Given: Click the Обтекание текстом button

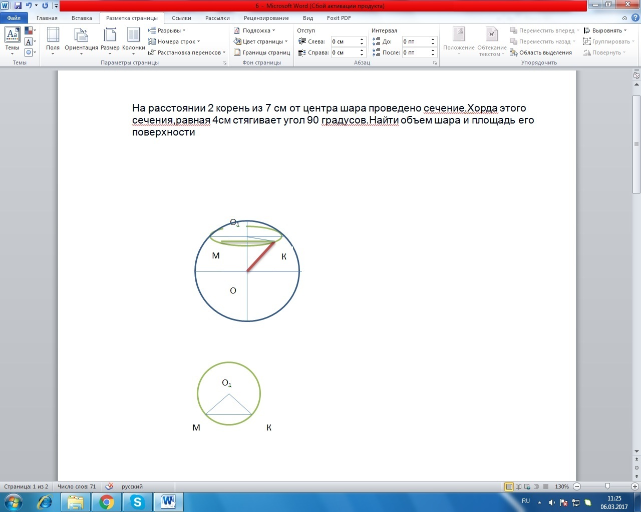Looking at the screenshot, I should pos(492,41).
